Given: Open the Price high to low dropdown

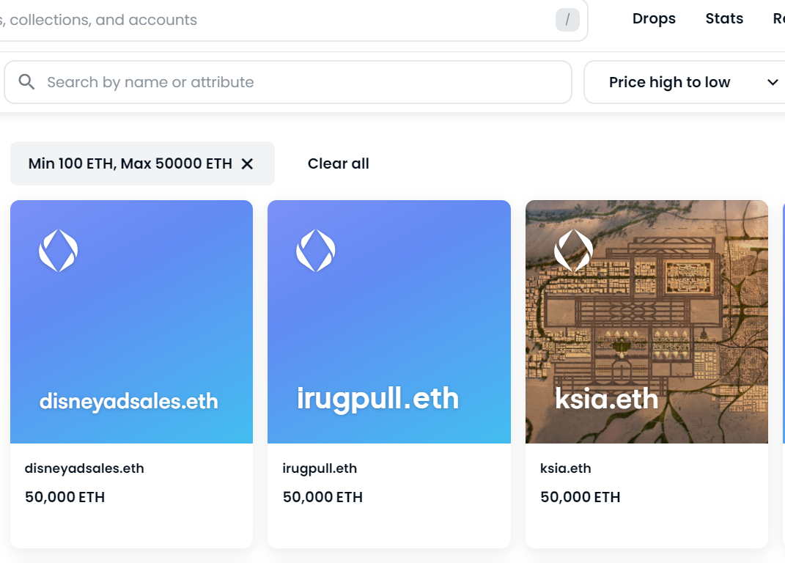Looking at the screenshot, I should tap(685, 82).
